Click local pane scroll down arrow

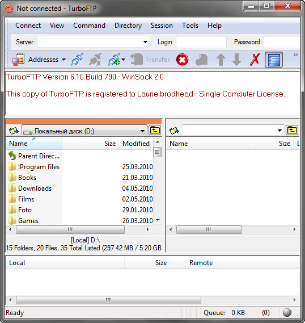tap(158, 220)
